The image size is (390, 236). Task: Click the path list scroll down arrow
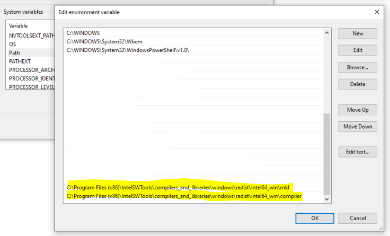327,199
